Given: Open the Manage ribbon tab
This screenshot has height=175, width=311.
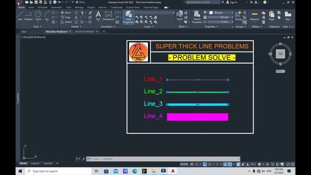Looking at the screenshot, I should 79,7.
